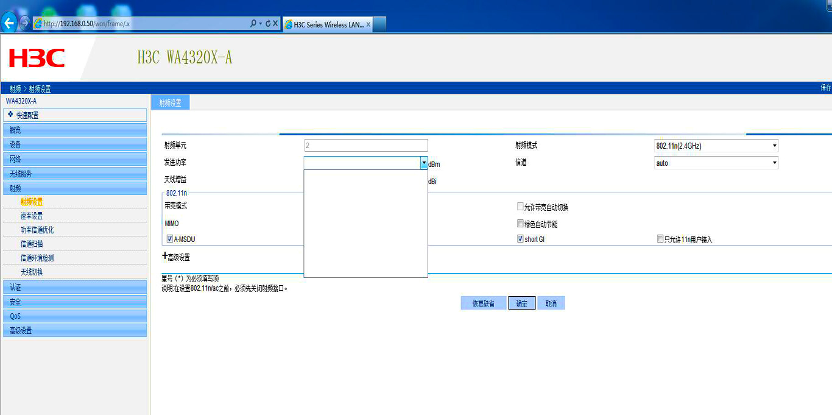Click the 发送功率 dropdown arrow

pyautogui.click(x=424, y=163)
